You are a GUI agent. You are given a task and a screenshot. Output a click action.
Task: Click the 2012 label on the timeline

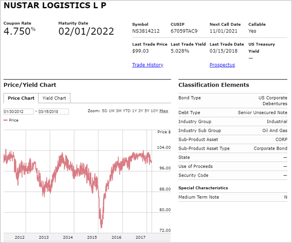pyautogui.click(x=20, y=237)
